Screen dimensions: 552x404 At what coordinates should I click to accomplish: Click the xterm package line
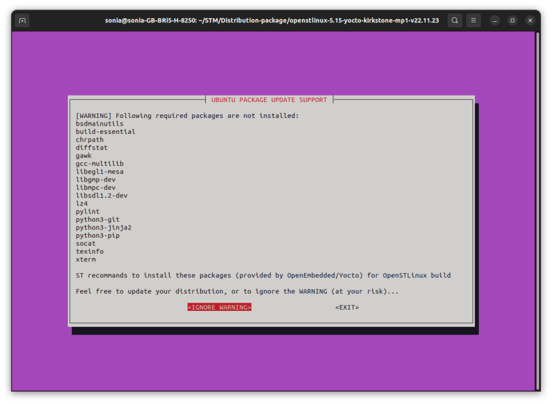point(86,260)
